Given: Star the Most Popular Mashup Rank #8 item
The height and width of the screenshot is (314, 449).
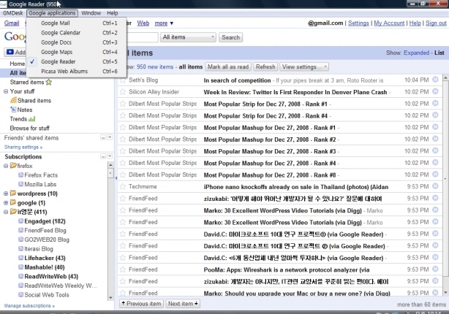Looking at the screenshot, I should pyautogui.click(x=123, y=175).
